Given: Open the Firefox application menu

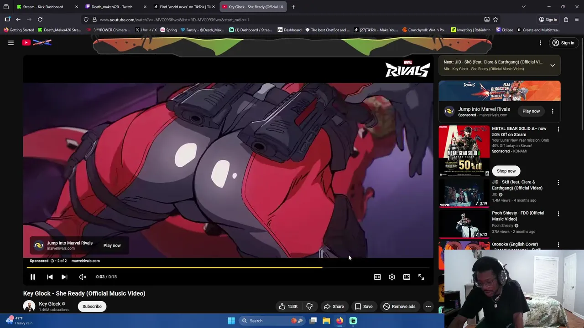Looking at the screenshot, I should pos(577,20).
